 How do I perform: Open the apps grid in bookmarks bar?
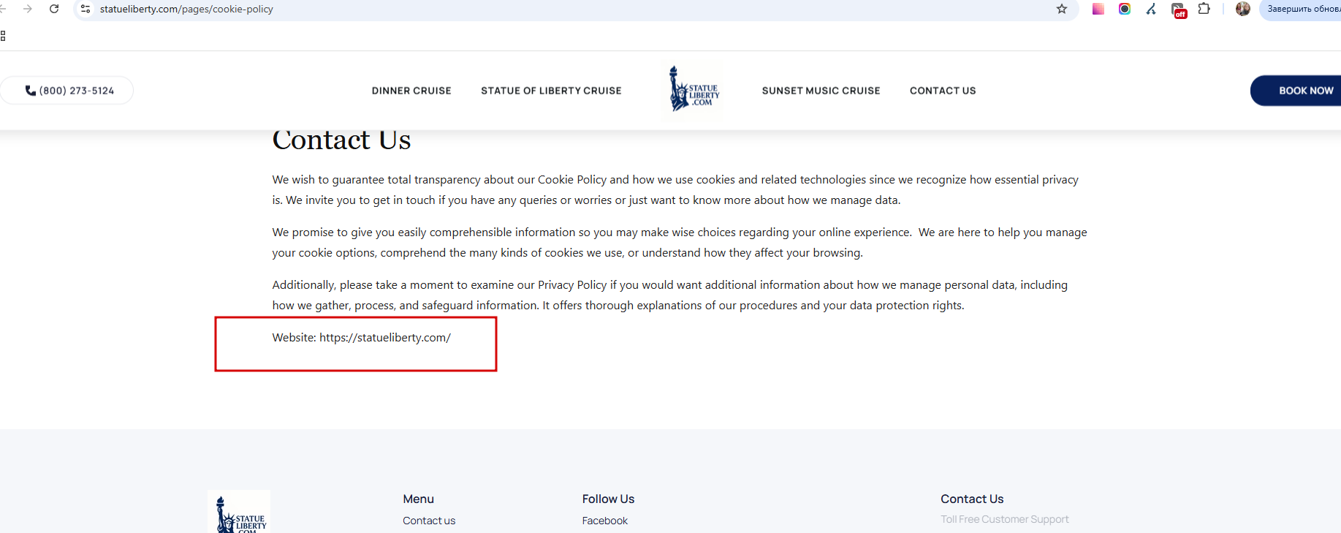pyautogui.click(x=3, y=36)
